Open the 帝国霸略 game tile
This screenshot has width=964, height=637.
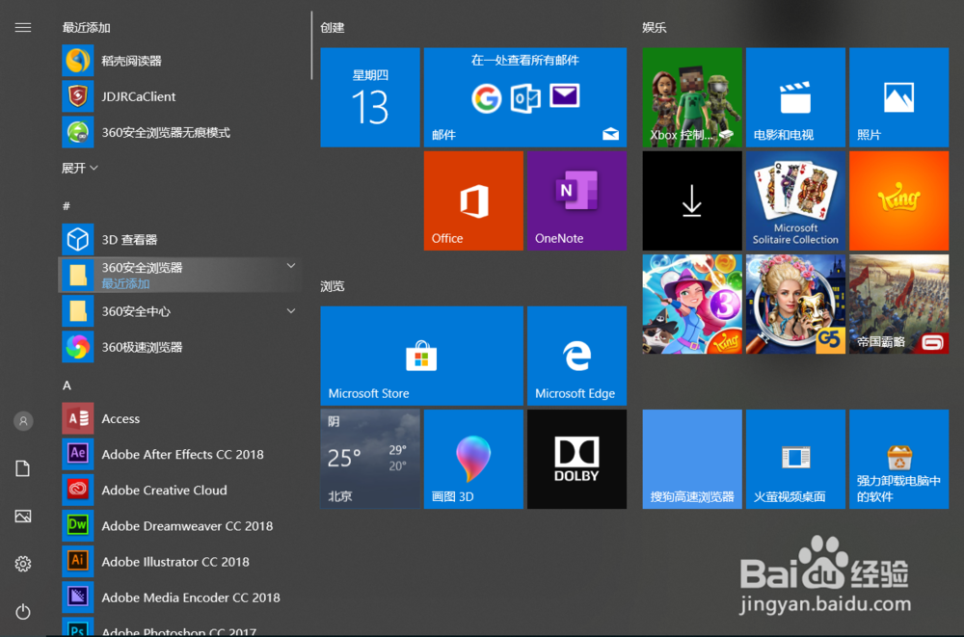coord(898,305)
